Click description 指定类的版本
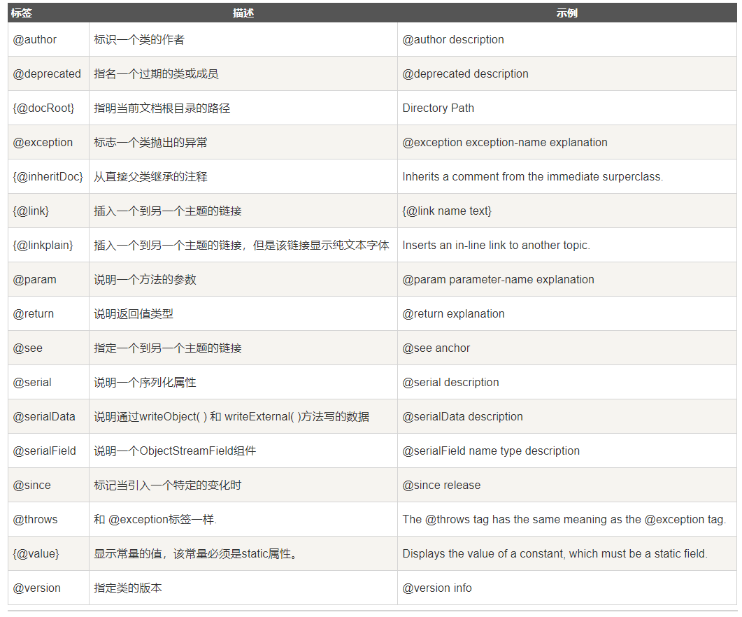Viewport: 742px width, 617px height. [128, 588]
